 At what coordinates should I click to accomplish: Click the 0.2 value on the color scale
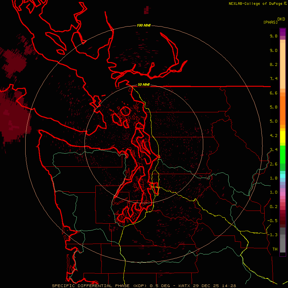[274, 207]
